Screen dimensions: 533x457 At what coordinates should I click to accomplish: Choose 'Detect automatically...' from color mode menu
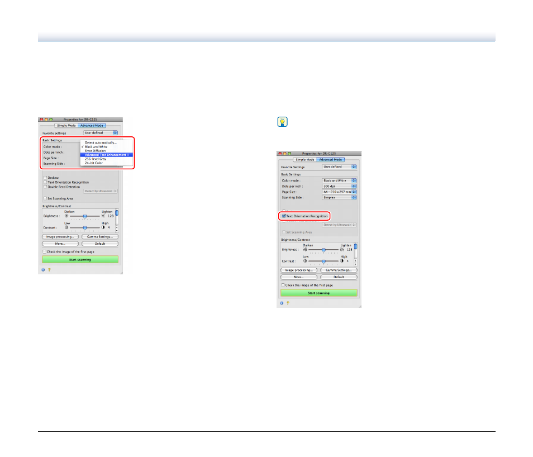[106, 142]
